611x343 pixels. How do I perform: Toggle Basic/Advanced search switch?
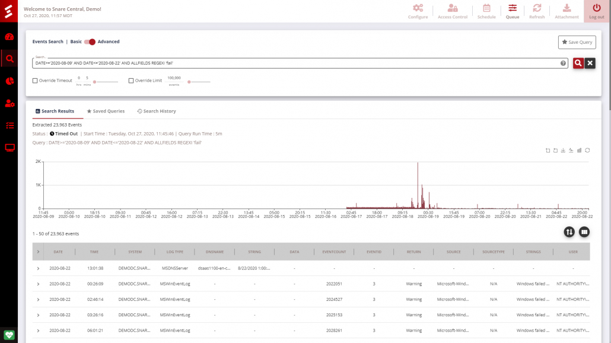[x=90, y=41]
